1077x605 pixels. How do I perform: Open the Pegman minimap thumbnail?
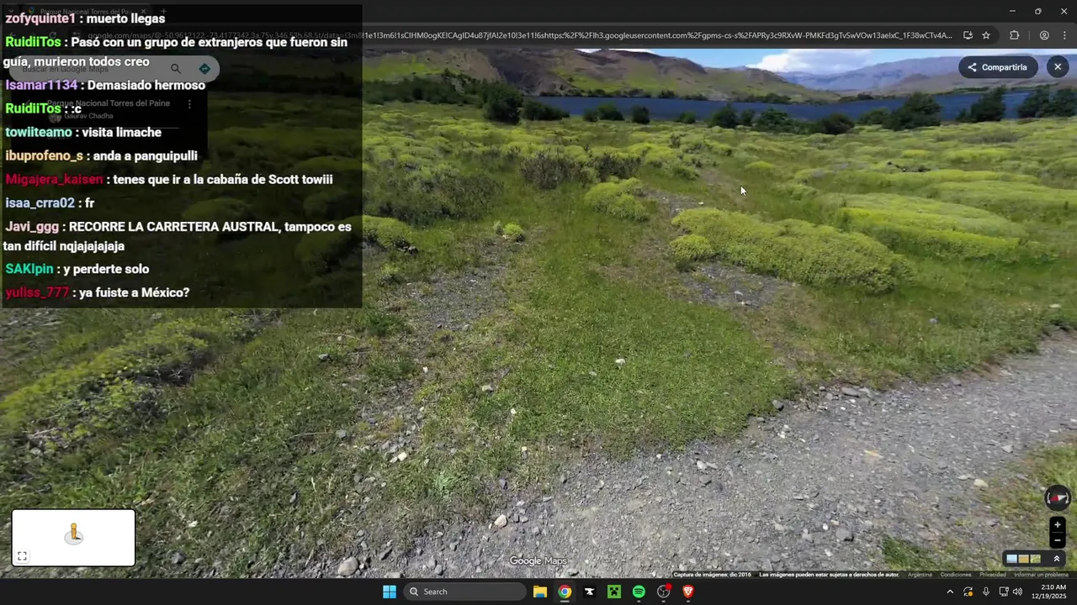pos(73,538)
